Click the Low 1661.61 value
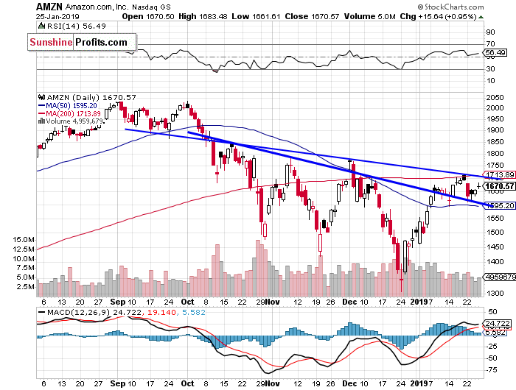This screenshot has width=516, height=390. click(257, 16)
